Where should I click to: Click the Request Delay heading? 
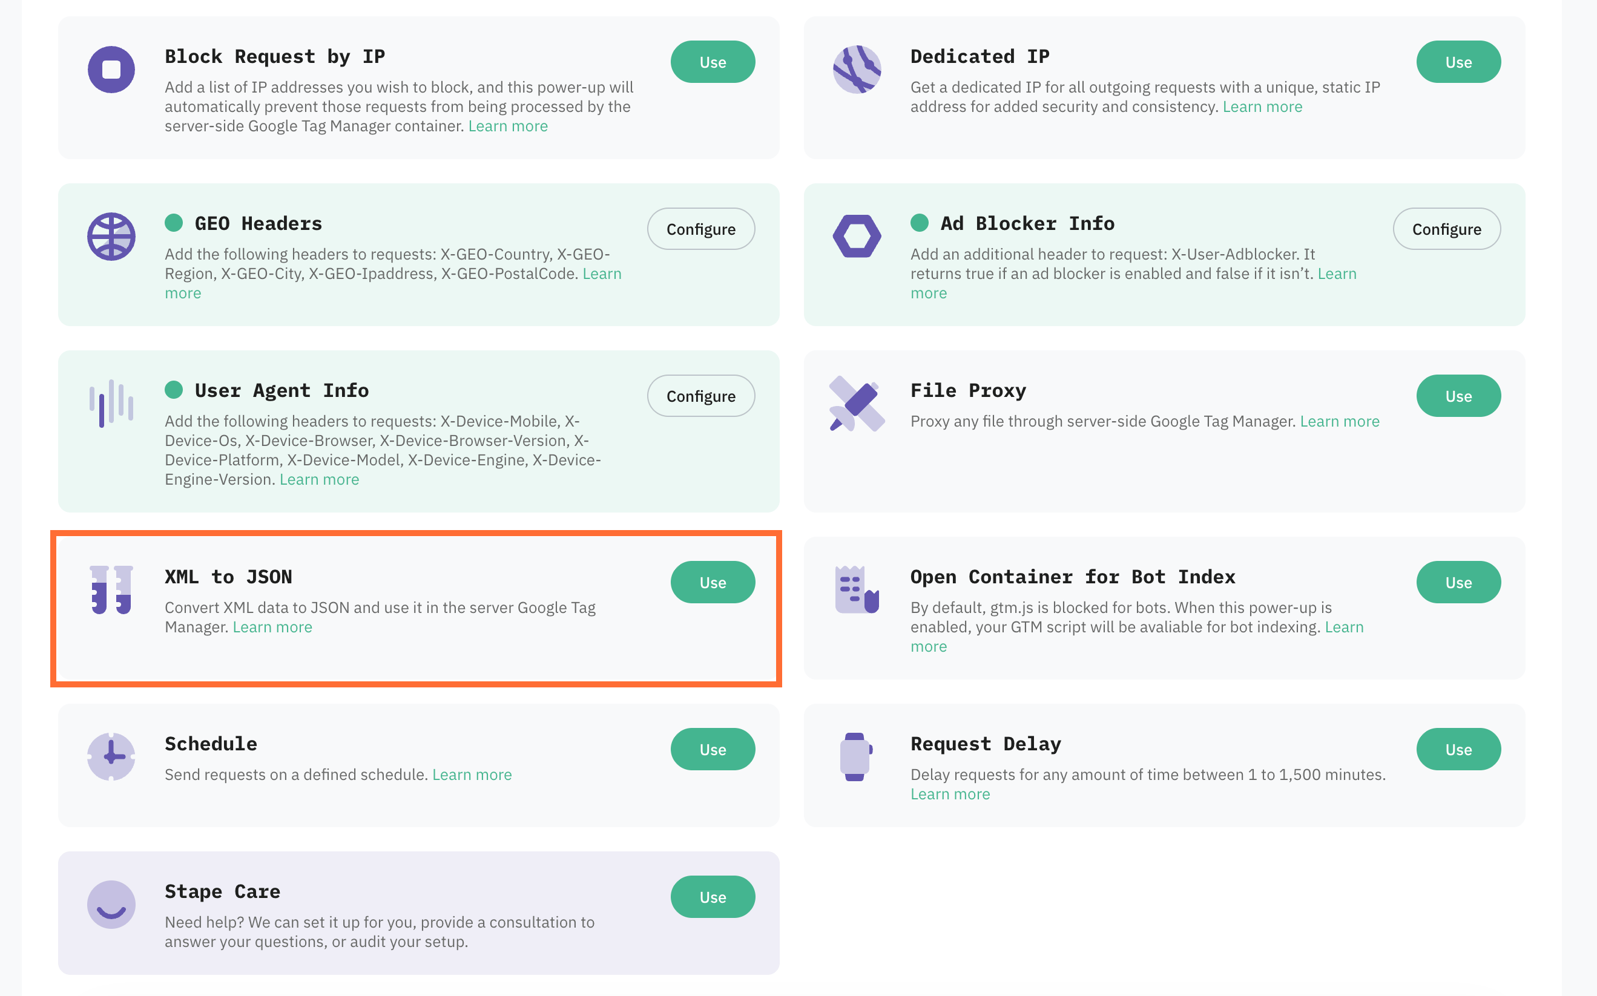click(986, 743)
